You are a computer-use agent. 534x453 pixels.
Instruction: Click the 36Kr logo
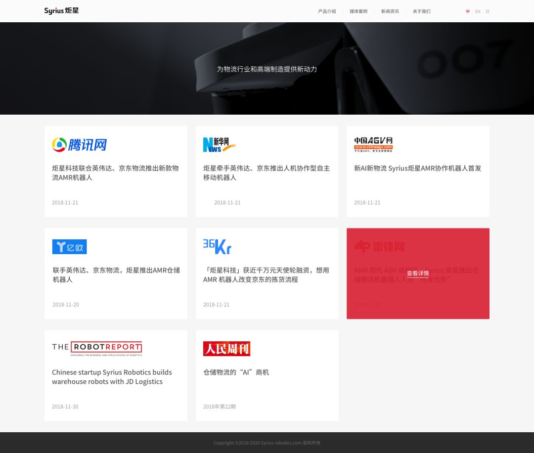217,246
